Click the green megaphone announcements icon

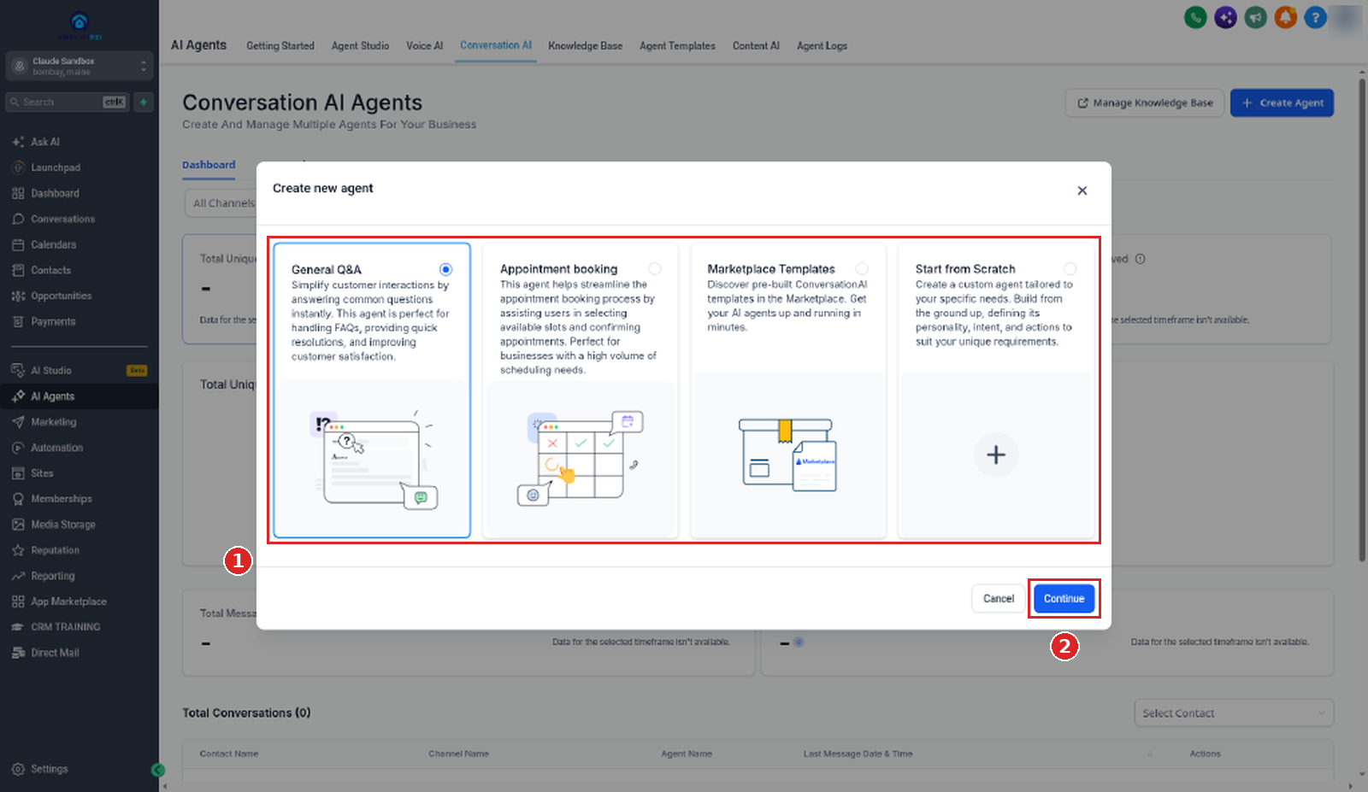[1255, 17]
